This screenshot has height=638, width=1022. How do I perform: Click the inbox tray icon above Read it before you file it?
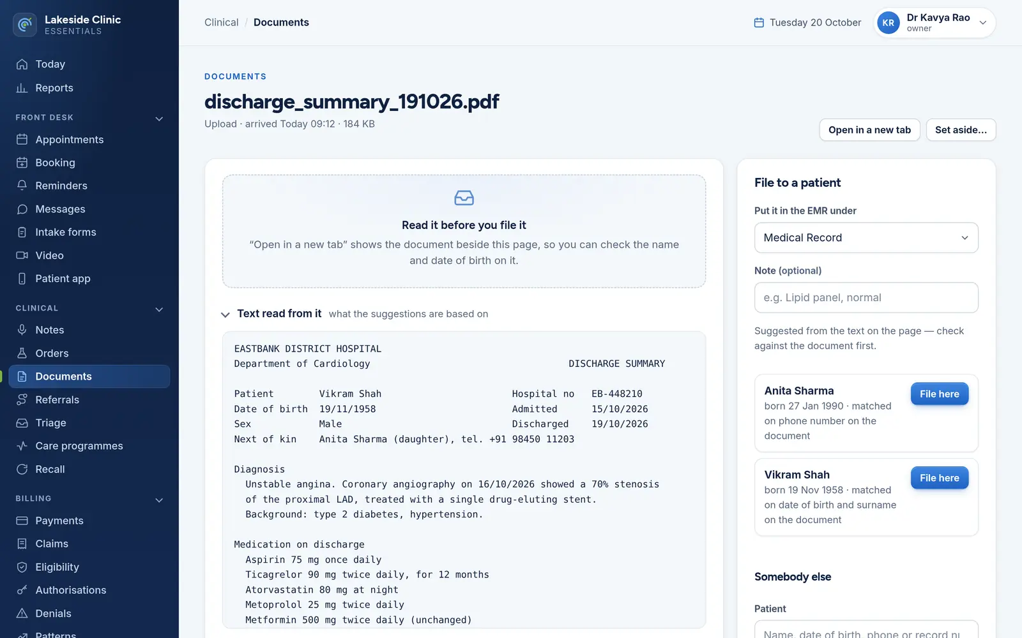pos(464,198)
